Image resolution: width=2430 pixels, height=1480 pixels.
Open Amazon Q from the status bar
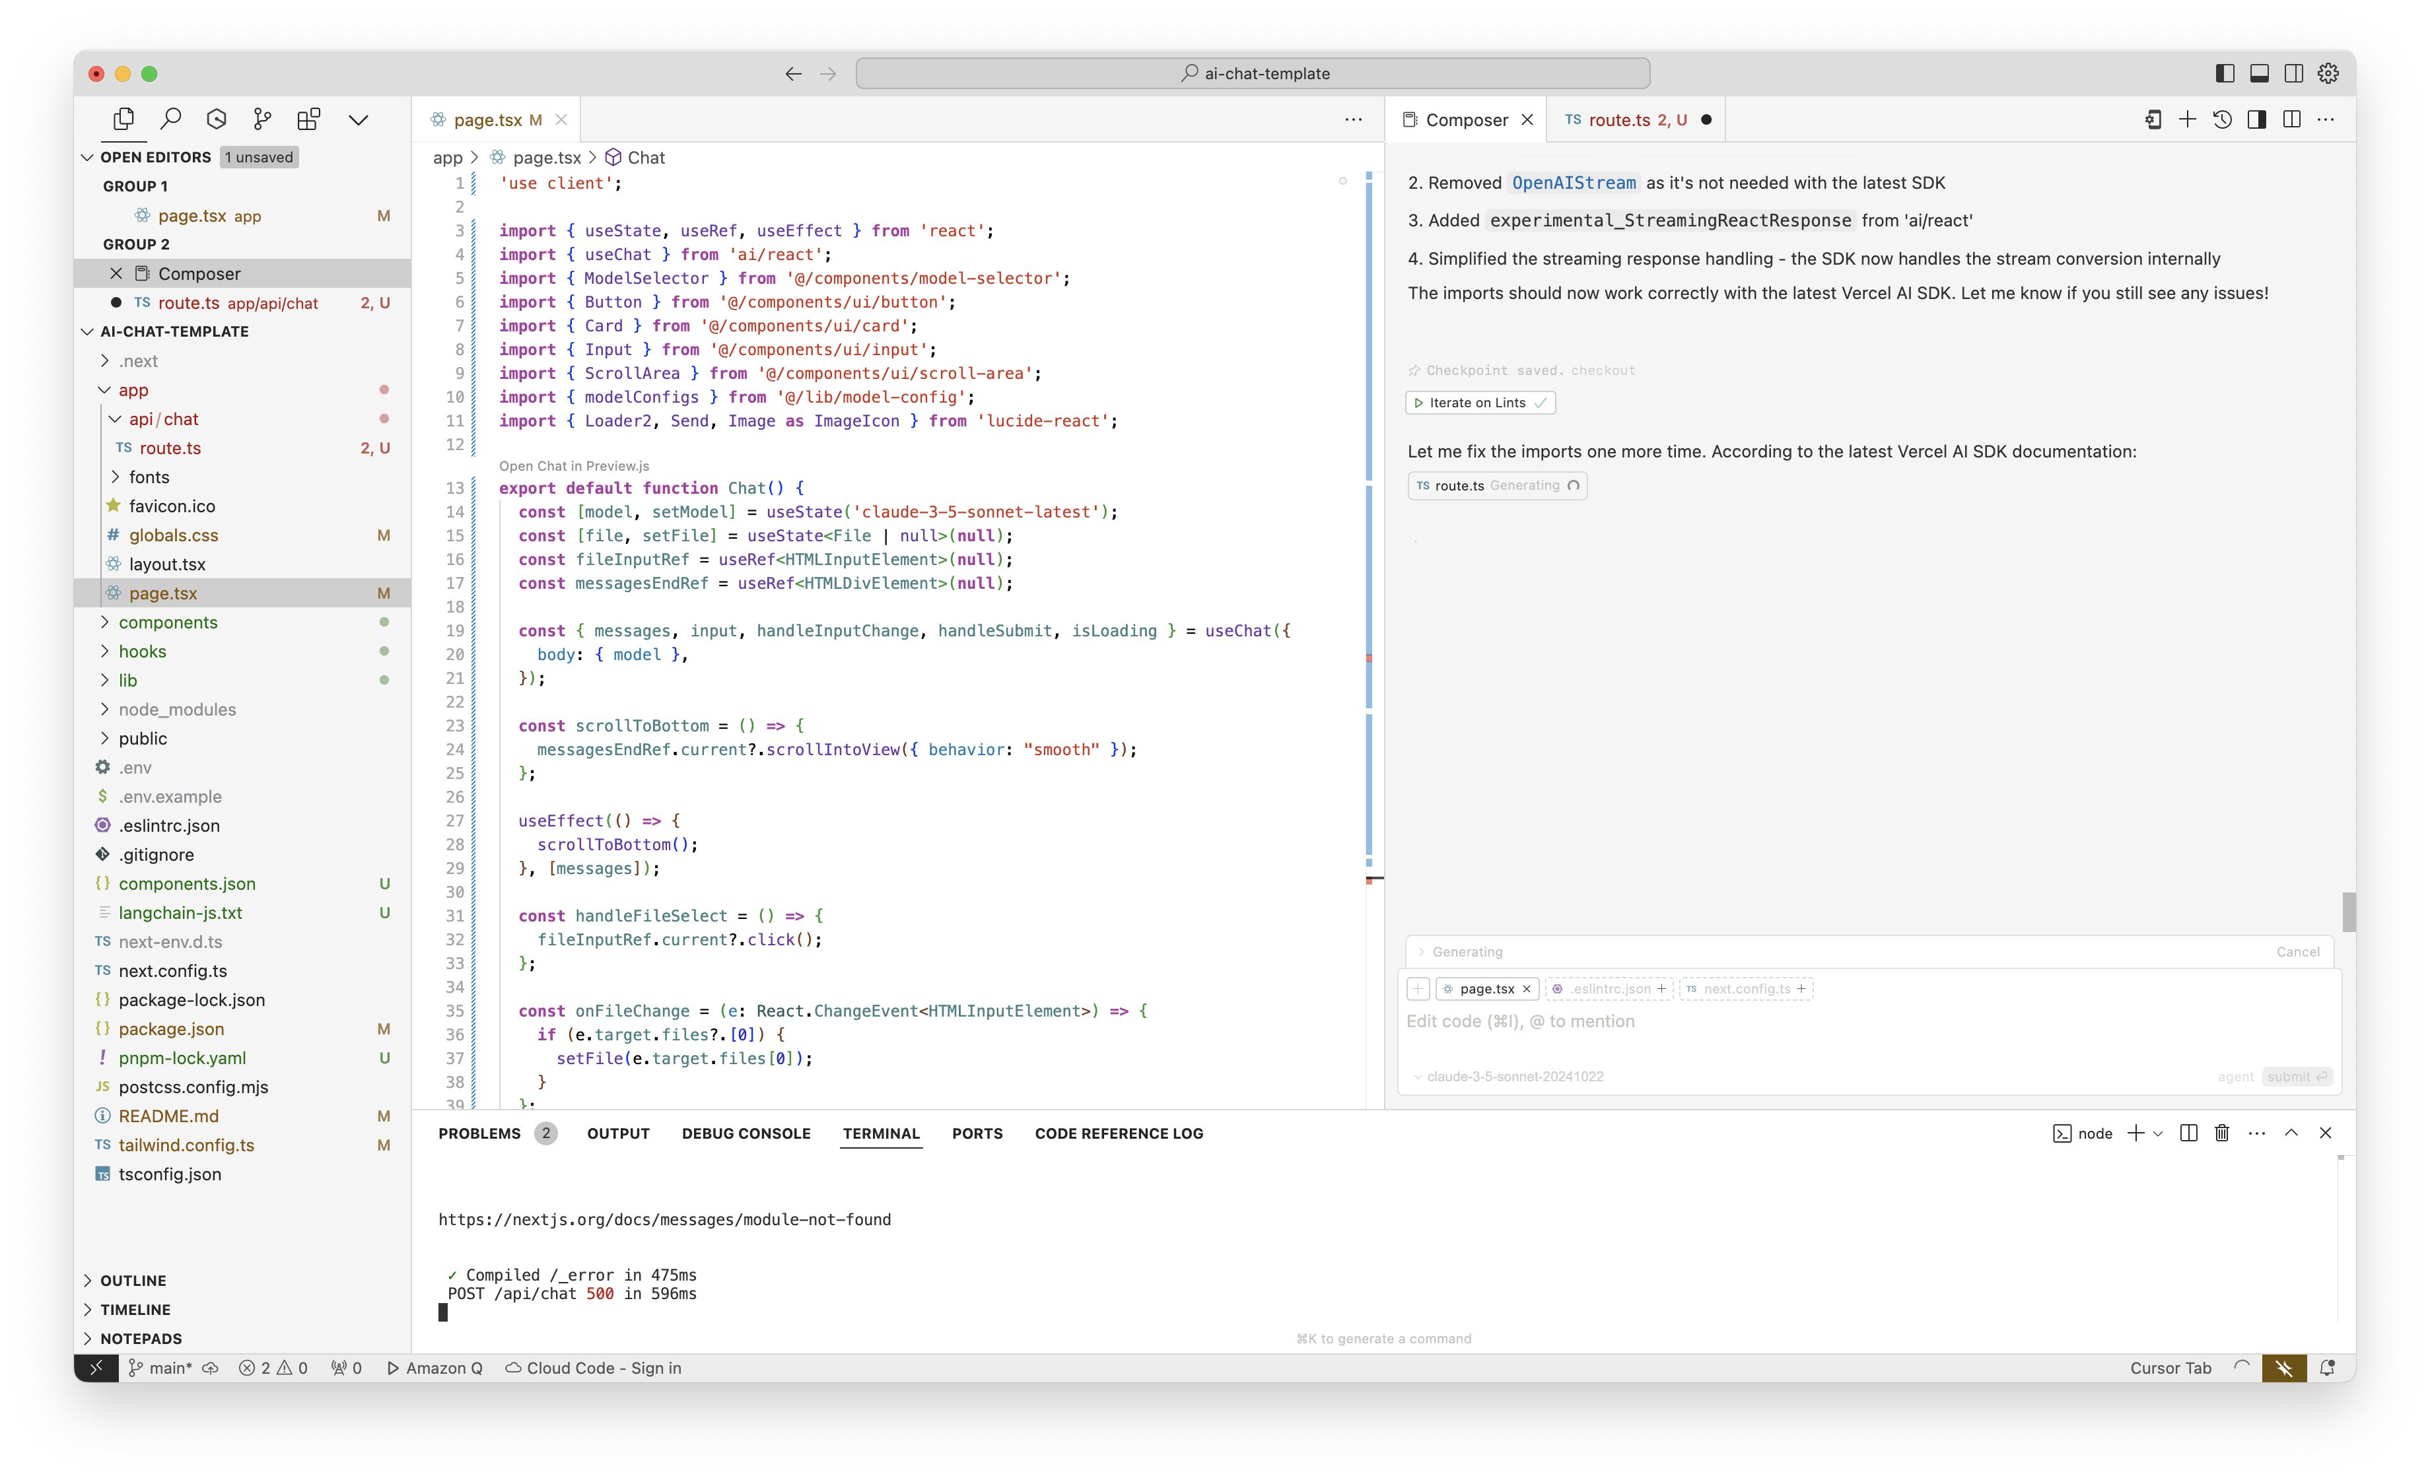coord(435,1368)
